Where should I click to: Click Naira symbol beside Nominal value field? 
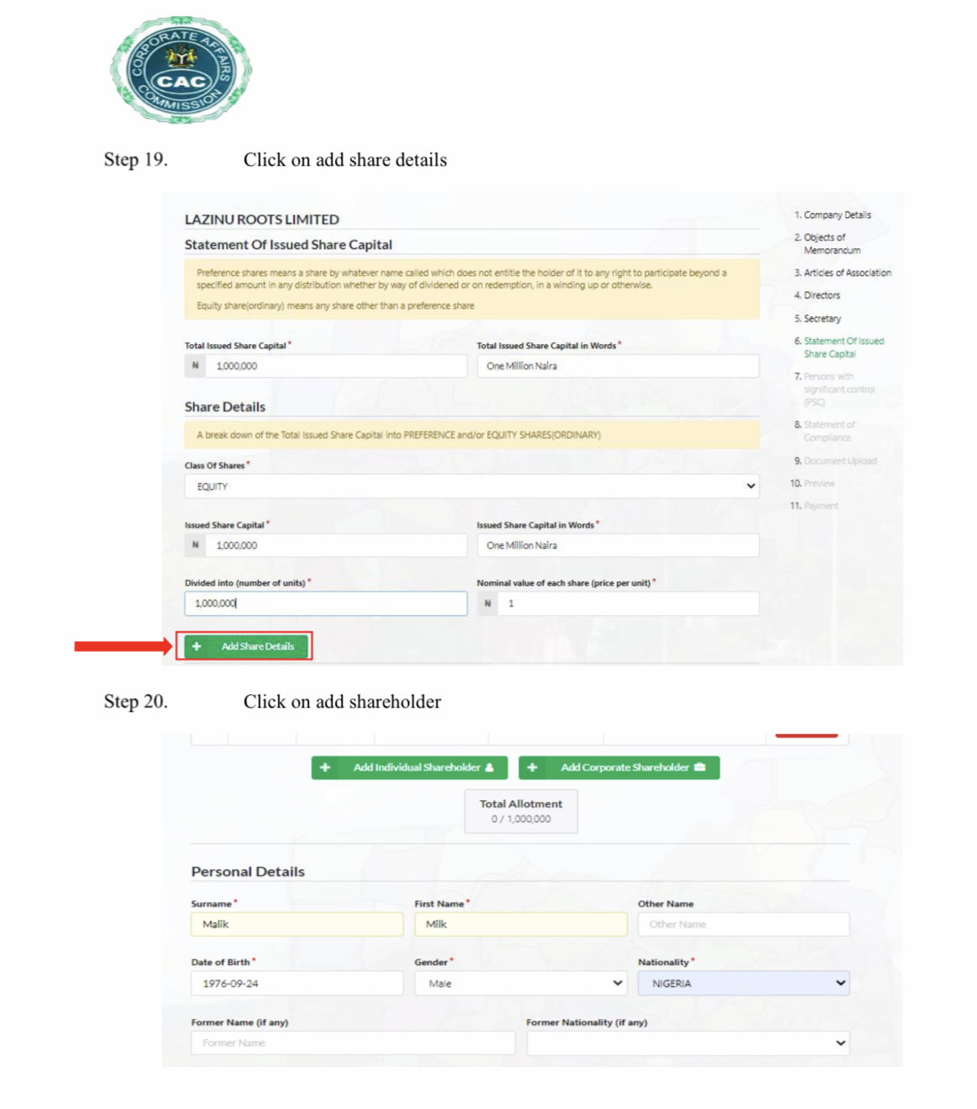(487, 603)
